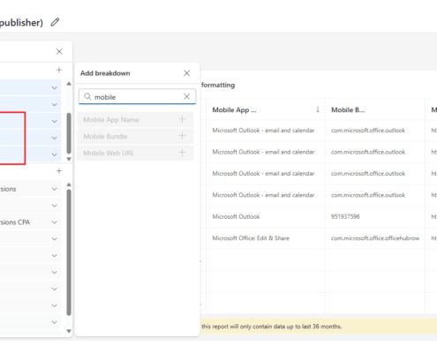
Task: Expand metric row between 'sions' and 'sions CPA'
Action: (55, 206)
